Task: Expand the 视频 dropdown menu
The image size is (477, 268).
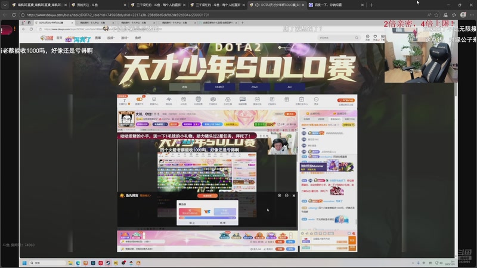Action: coord(111,38)
